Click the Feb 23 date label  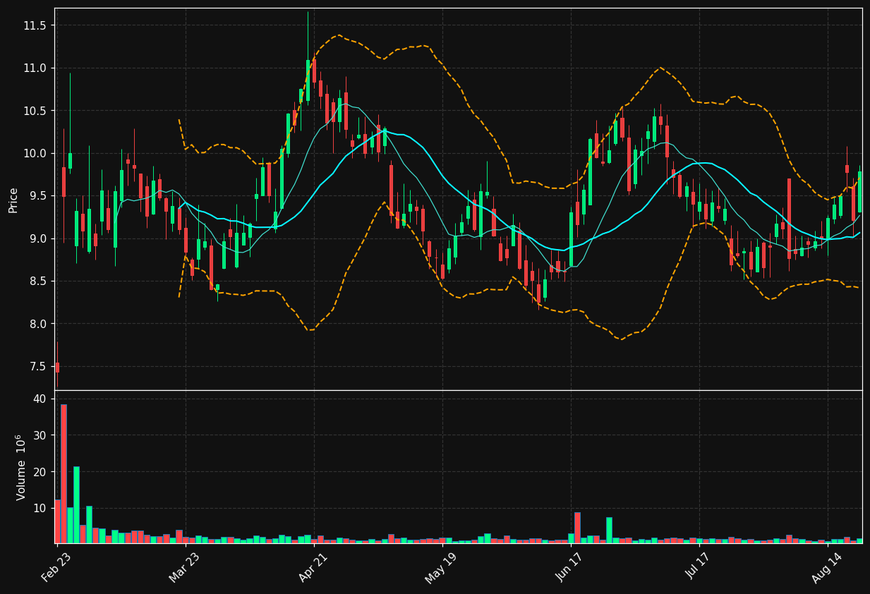(x=56, y=567)
